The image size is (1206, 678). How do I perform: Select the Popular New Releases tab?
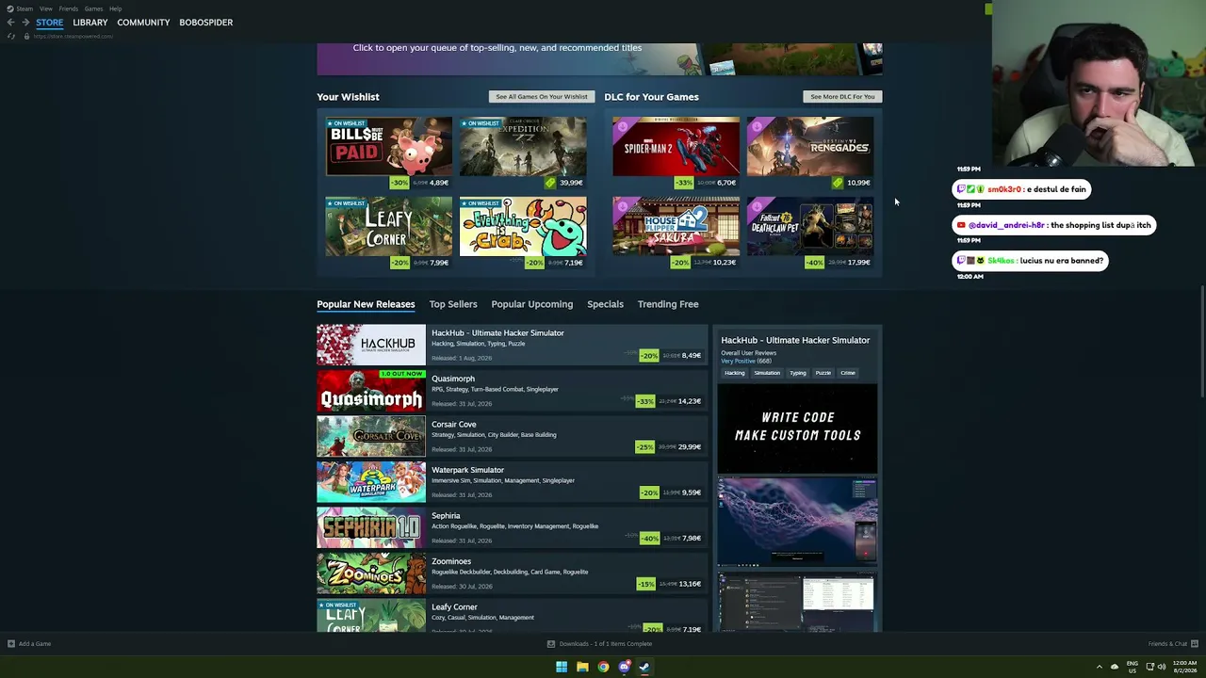[366, 304]
